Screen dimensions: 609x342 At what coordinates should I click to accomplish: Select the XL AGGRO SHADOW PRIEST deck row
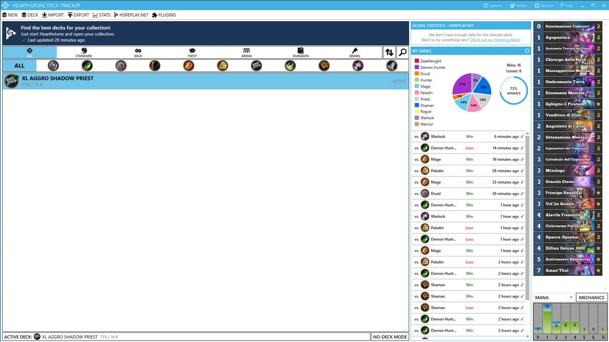click(x=206, y=81)
